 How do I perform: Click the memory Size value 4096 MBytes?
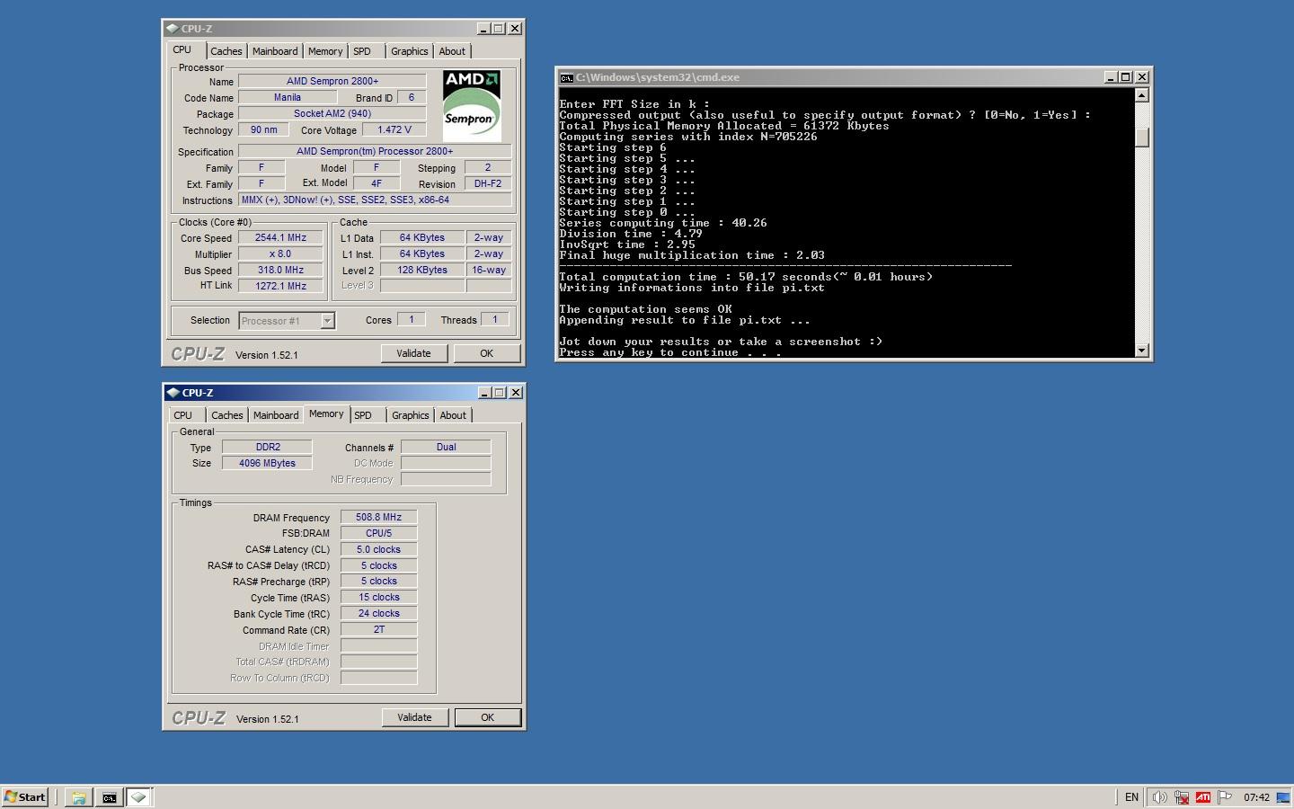[268, 463]
